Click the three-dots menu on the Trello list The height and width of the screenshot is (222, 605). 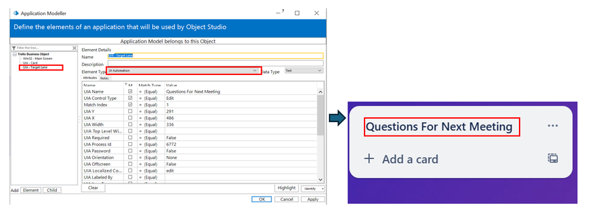(552, 126)
